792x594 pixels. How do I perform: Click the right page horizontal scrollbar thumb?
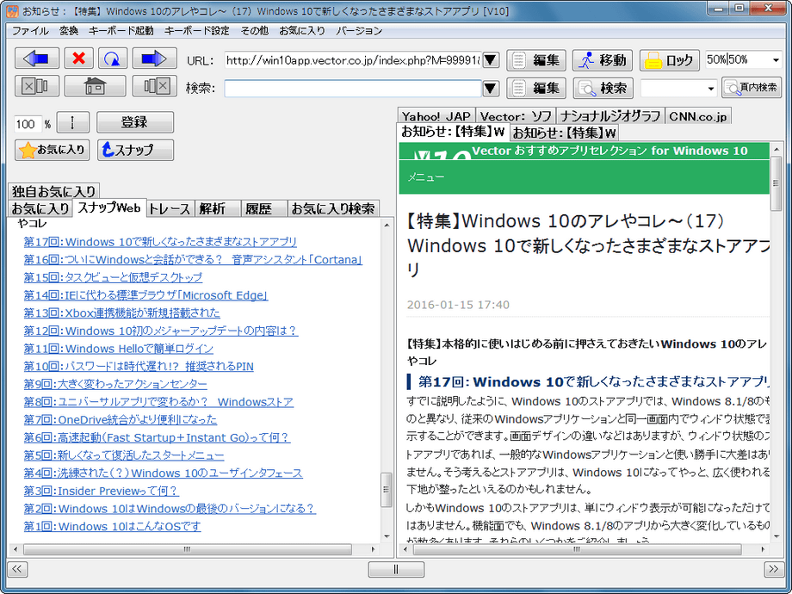coord(578,549)
